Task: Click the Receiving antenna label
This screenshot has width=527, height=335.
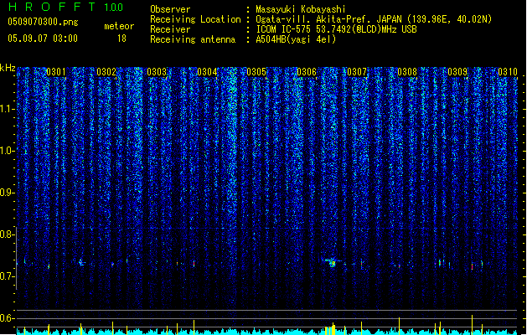Action: point(193,39)
